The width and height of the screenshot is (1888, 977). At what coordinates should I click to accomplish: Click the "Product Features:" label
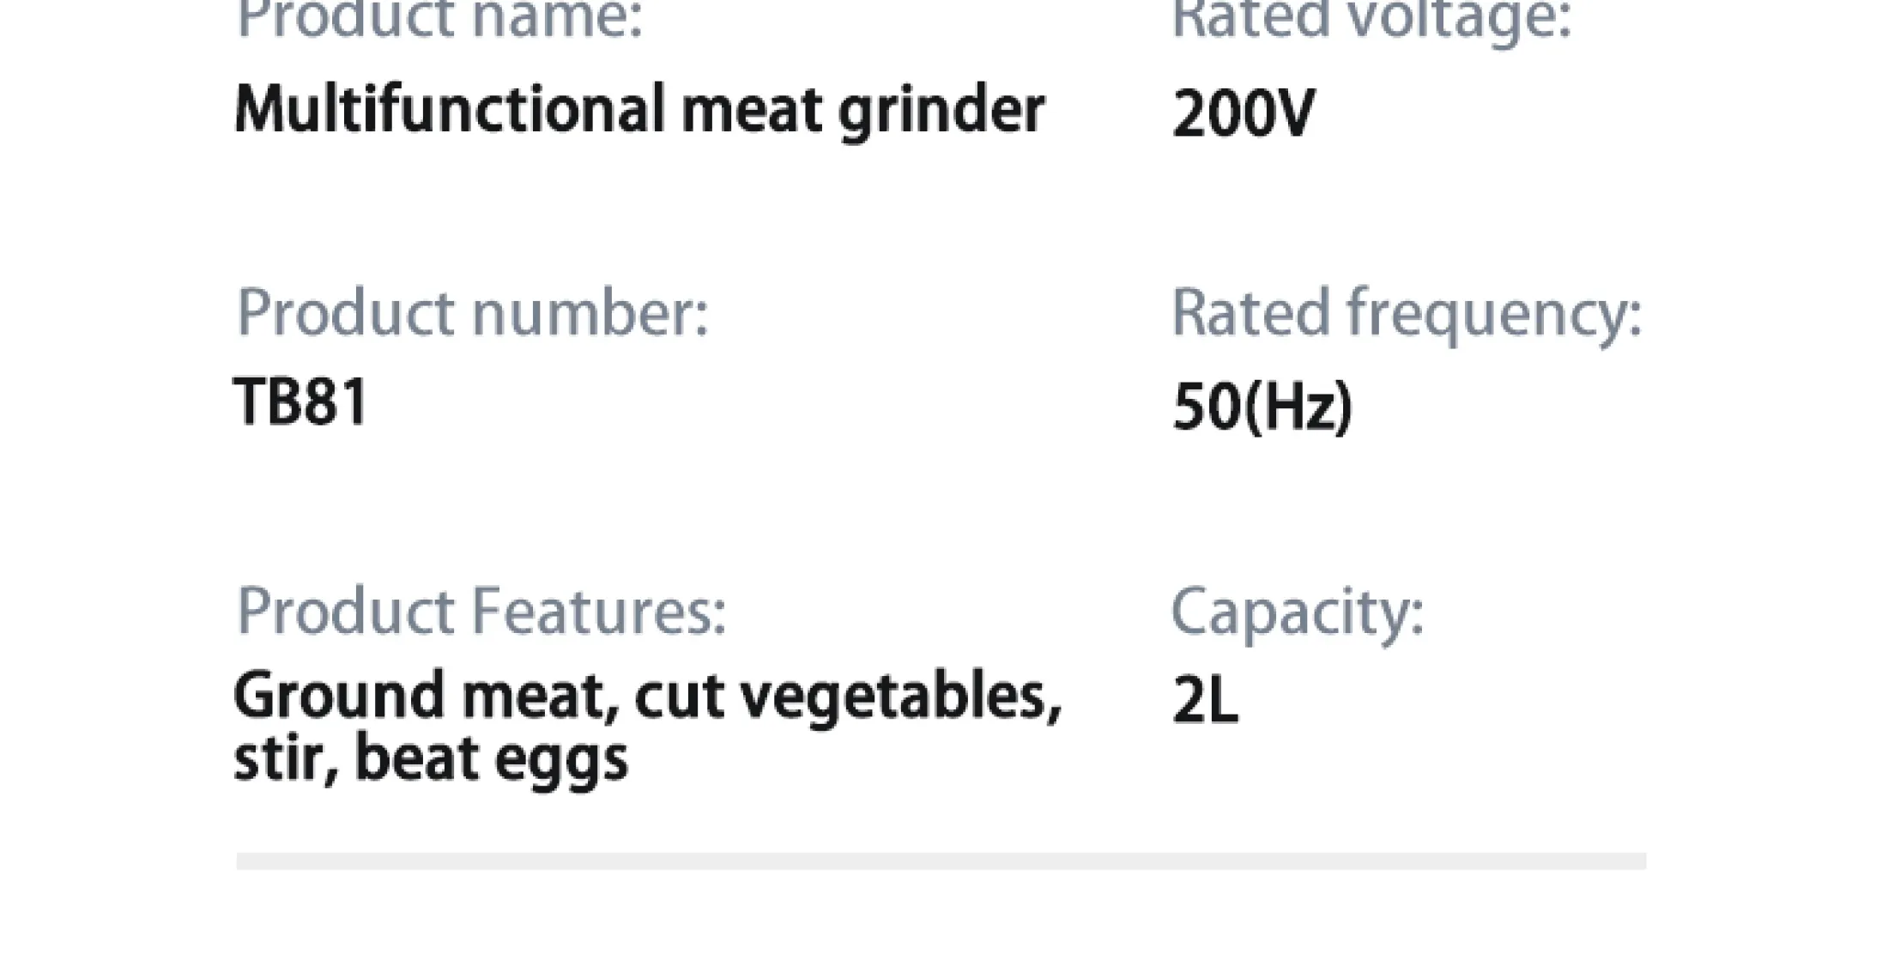[481, 612]
